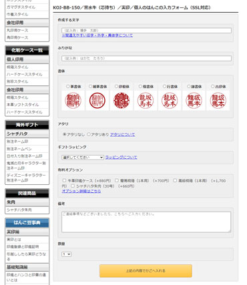Open 引越ししたら実印どうなる link
Screen dimensions: 247x285
pyautogui.click(x=26, y=256)
